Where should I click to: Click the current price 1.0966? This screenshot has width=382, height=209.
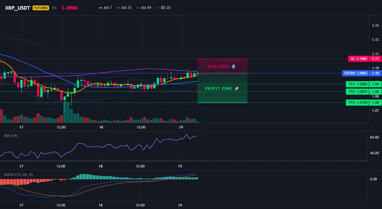coord(69,8)
